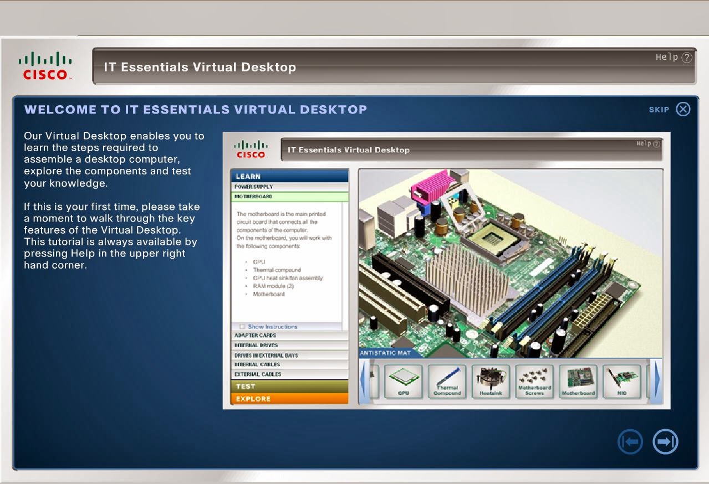Advance tutorial with the next arrow button
The width and height of the screenshot is (709, 484).
(x=665, y=441)
